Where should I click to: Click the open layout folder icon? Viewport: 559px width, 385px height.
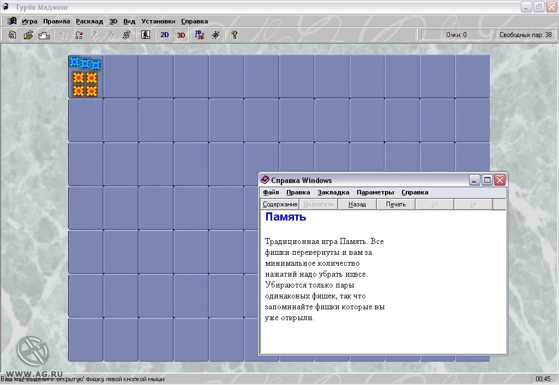28,35
